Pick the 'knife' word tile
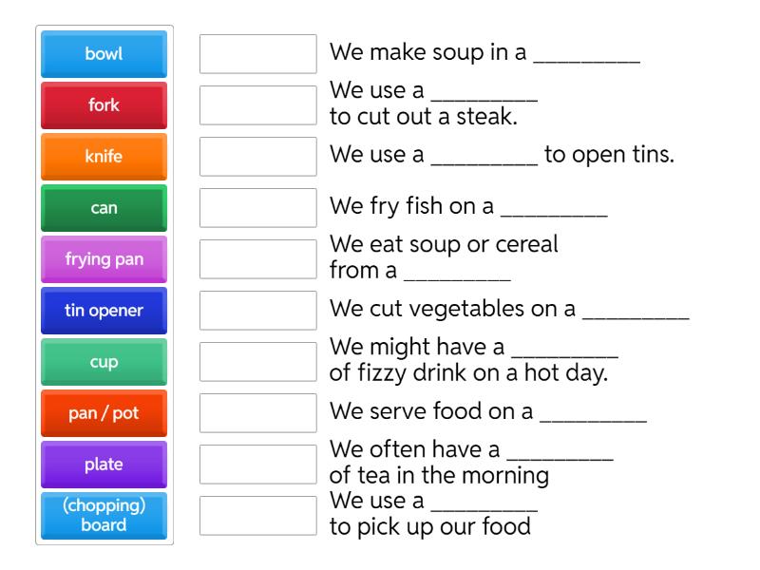Viewport: 760px width, 570px height. [x=102, y=157]
